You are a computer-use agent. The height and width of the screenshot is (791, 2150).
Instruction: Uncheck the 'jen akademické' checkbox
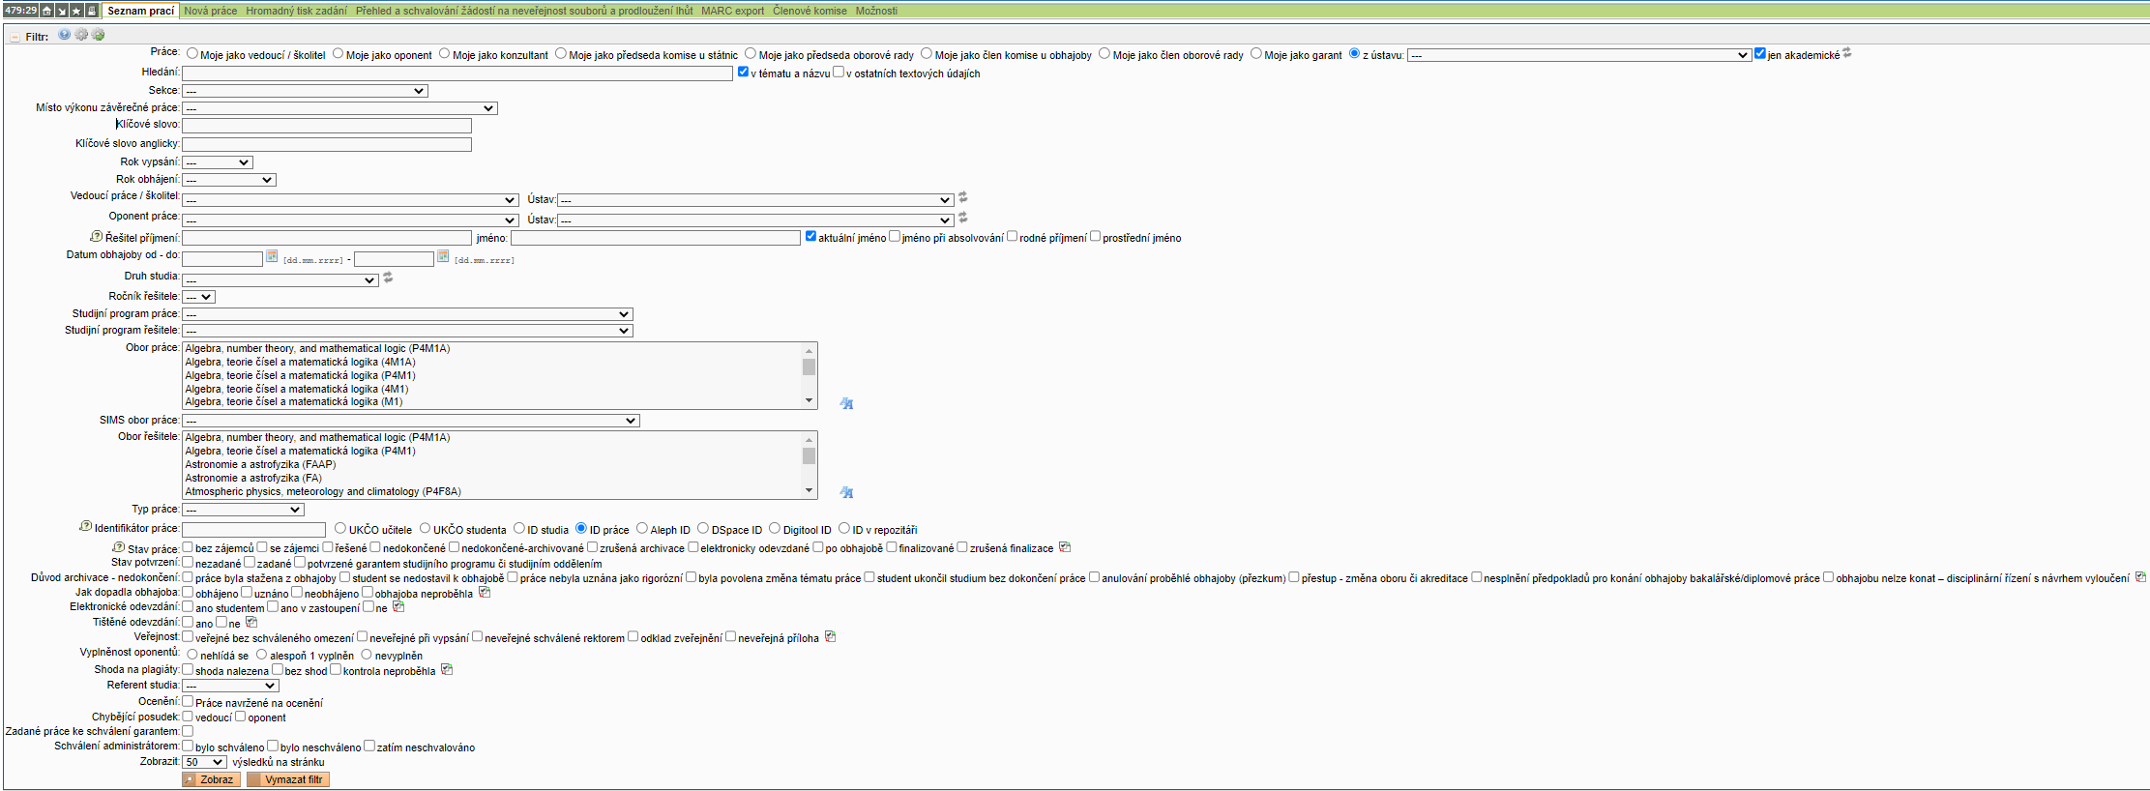1760,54
